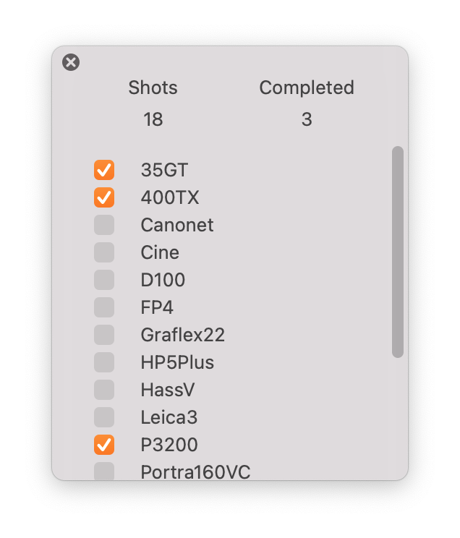The height and width of the screenshot is (538, 460).
Task: Enable the Portra160VC checkbox
Action: click(104, 471)
